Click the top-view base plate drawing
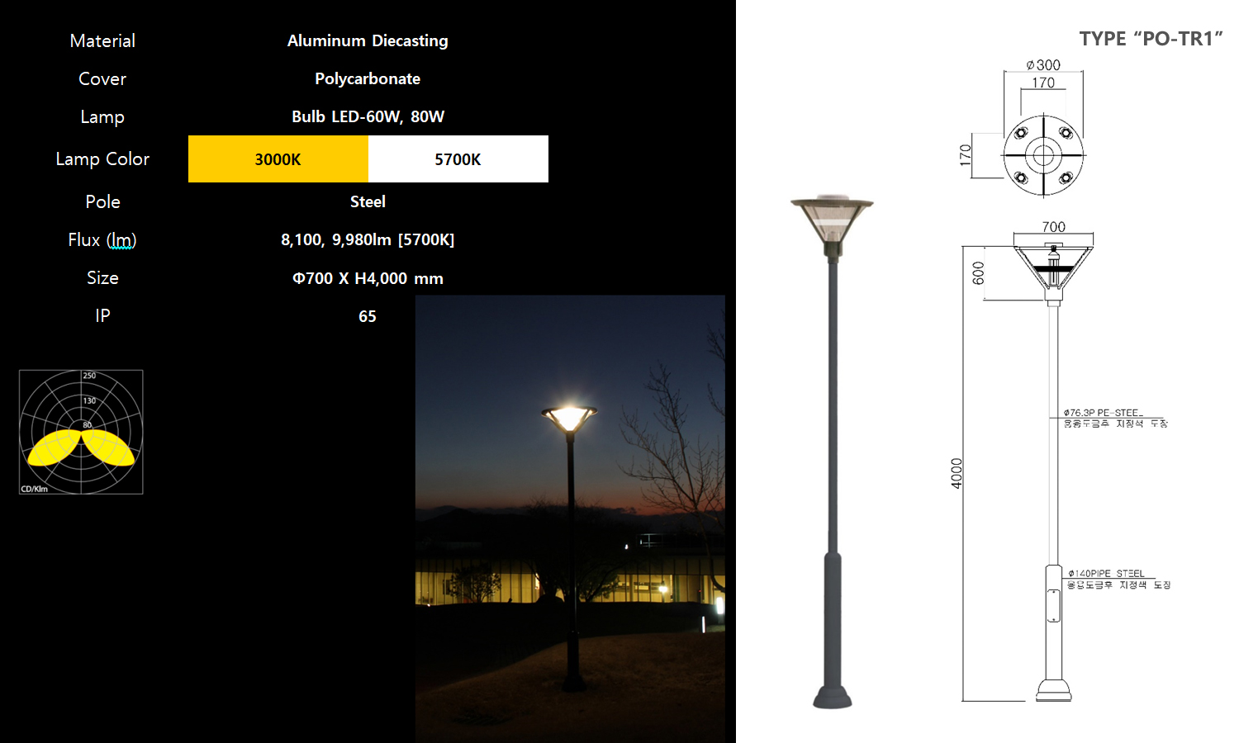This screenshot has height=743, width=1239. (x=1043, y=155)
